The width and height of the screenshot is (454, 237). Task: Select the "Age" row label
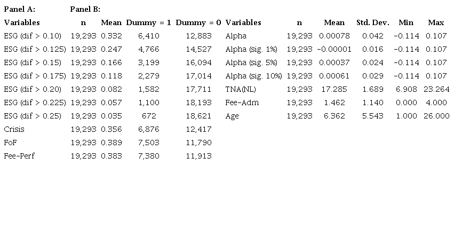click(233, 116)
